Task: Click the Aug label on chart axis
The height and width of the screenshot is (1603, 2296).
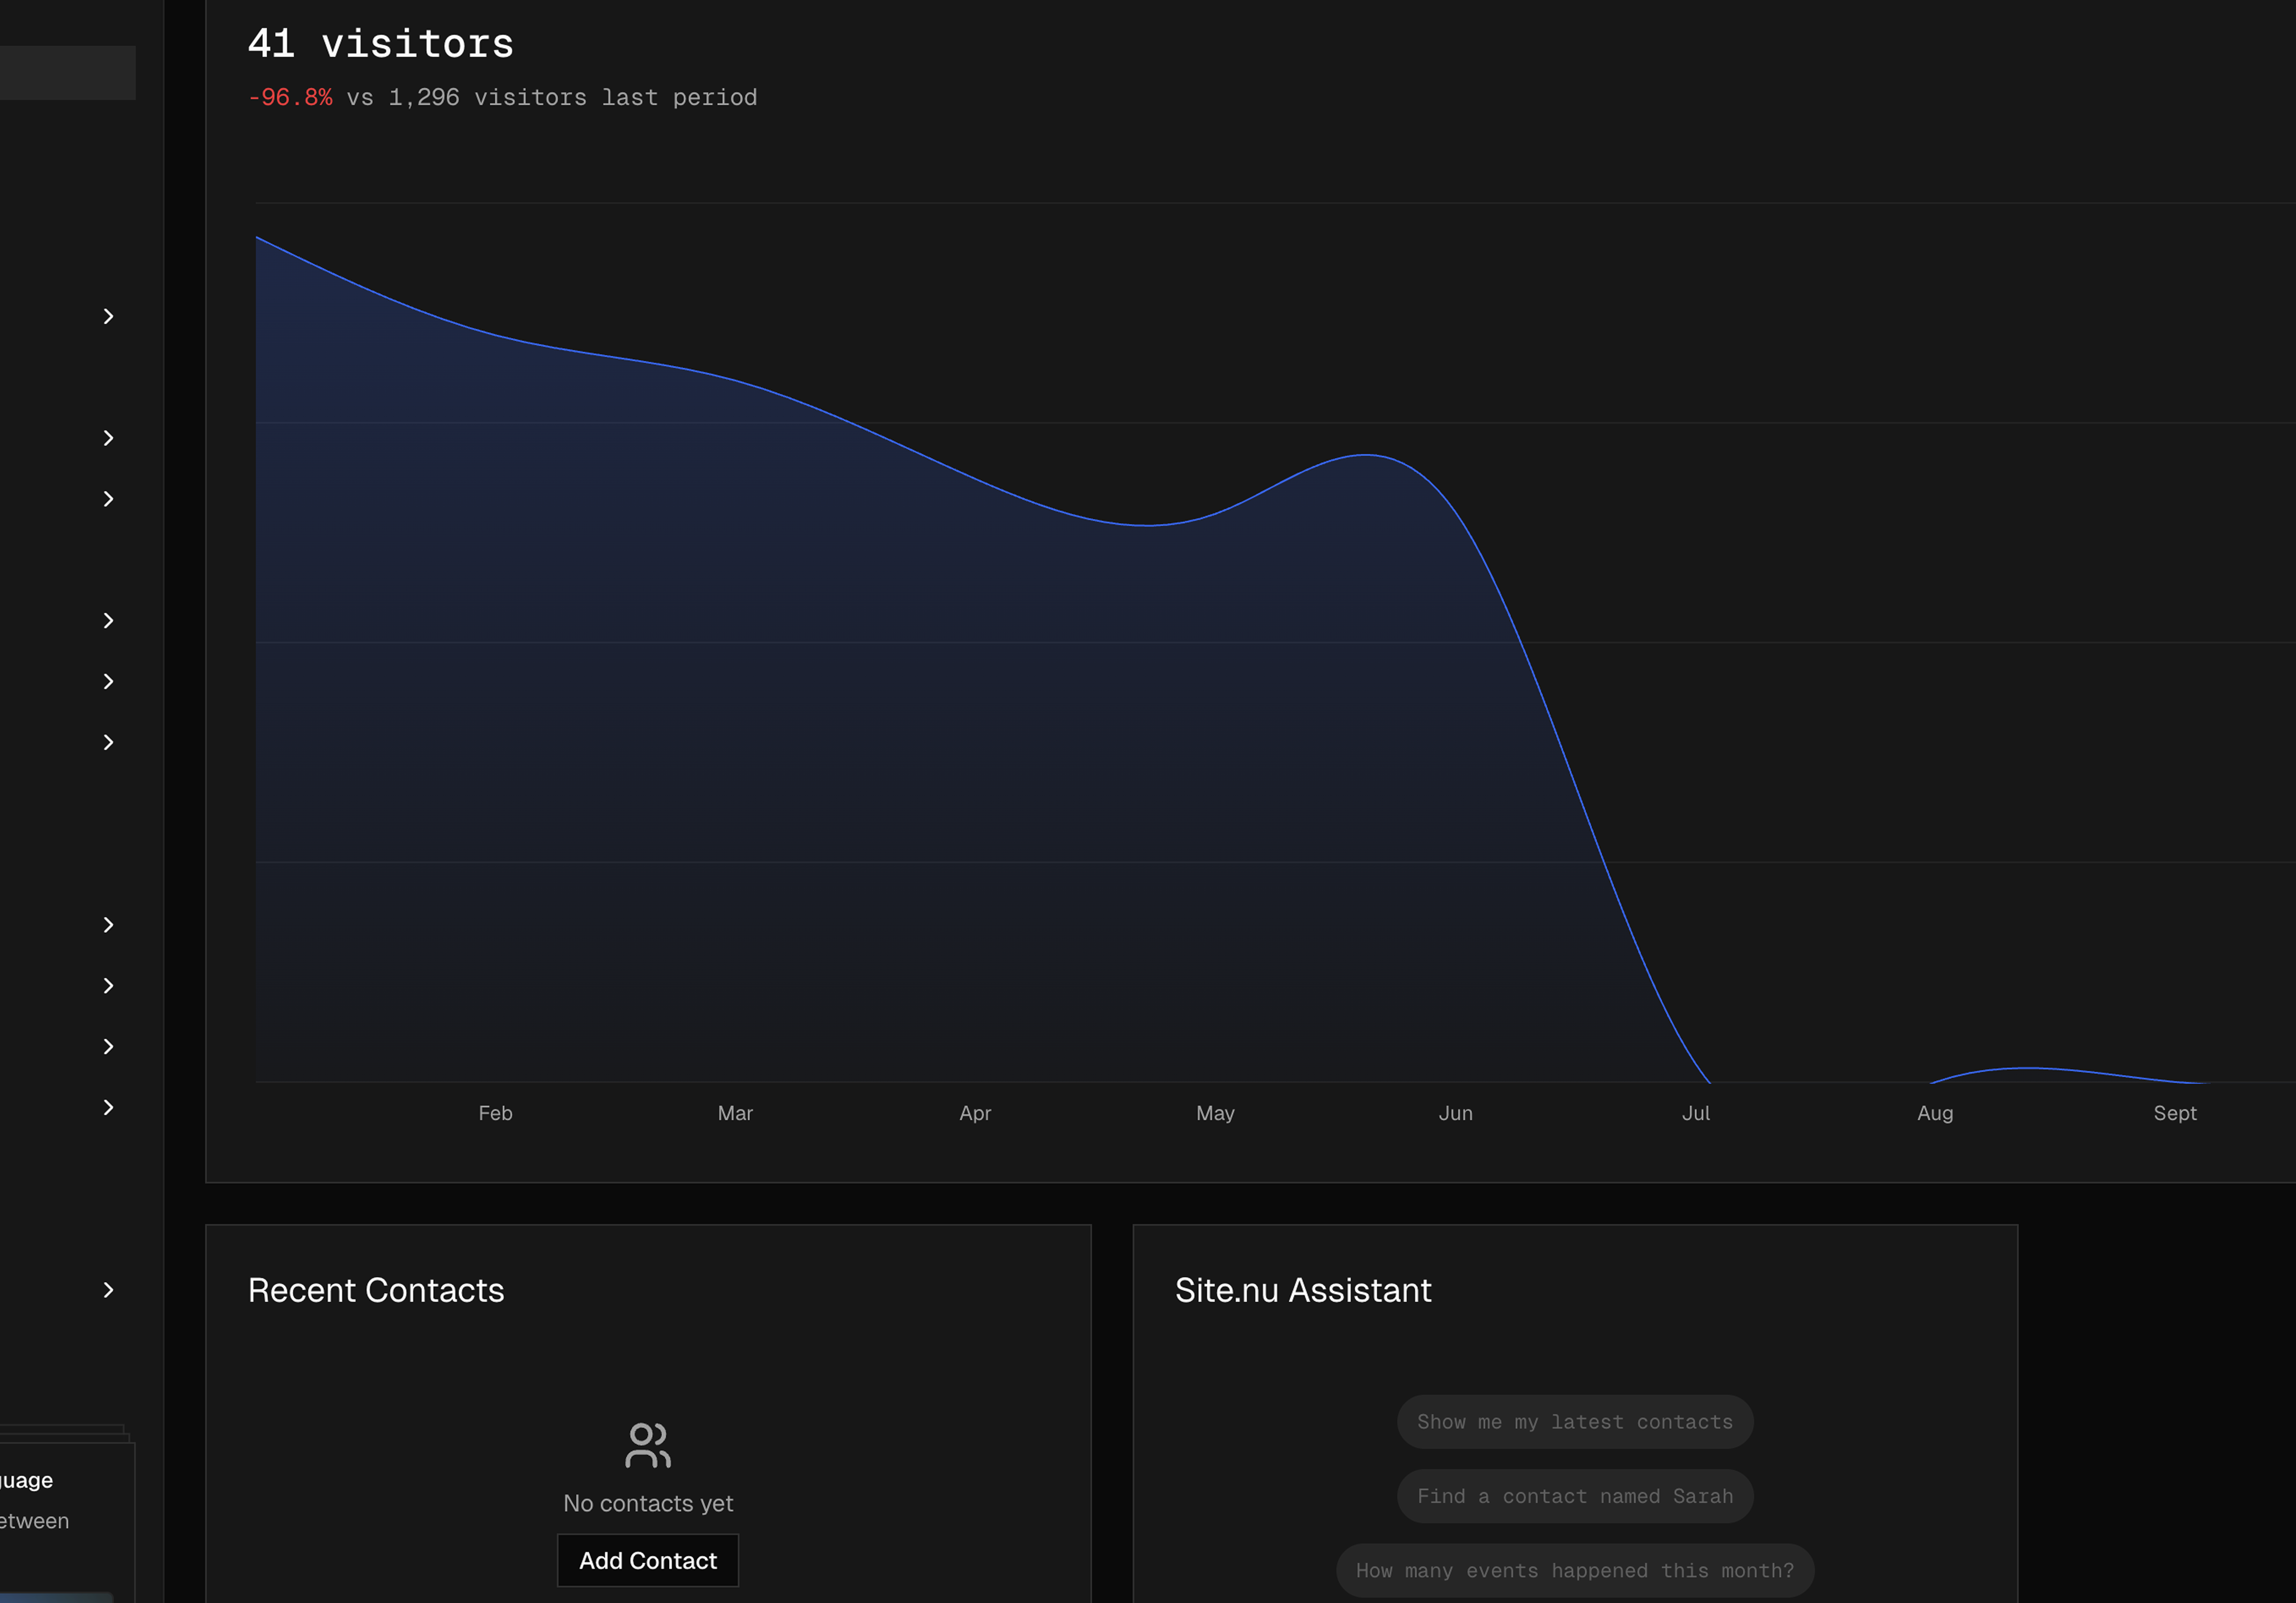Action: pyautogui.click(x=1934, y=1113)
